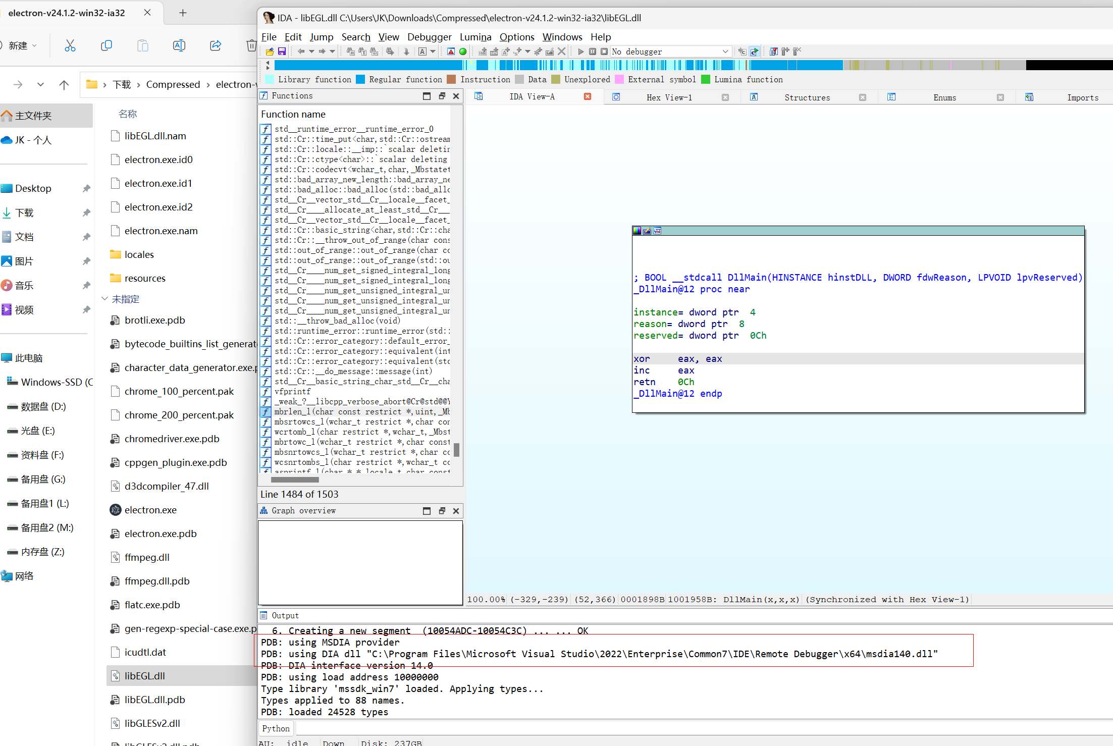Click the scissors cut icon in Explorer
1113x746 pixels.
click(x=70, y=46)
